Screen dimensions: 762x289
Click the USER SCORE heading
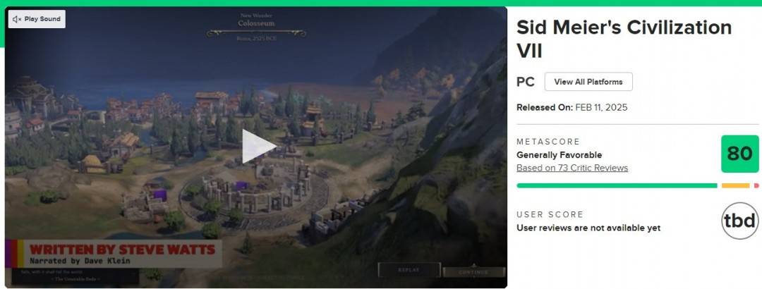(x=550, y=215)
